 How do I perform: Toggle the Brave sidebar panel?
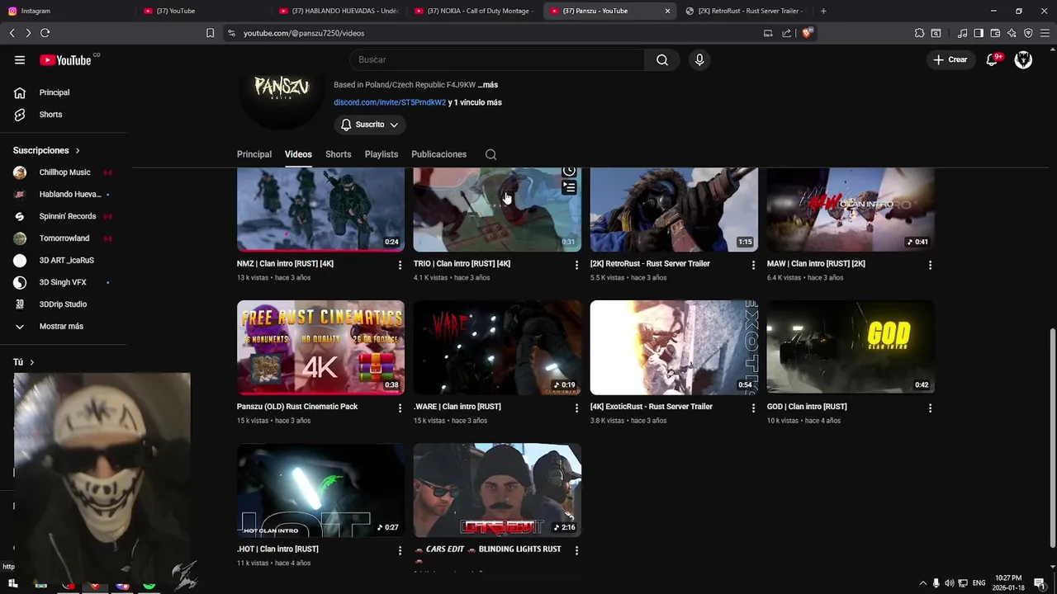point(979,33)
